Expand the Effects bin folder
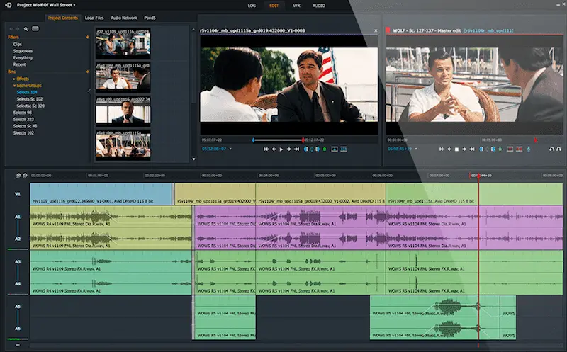This screenshot has width=567, height=352. 14,79
